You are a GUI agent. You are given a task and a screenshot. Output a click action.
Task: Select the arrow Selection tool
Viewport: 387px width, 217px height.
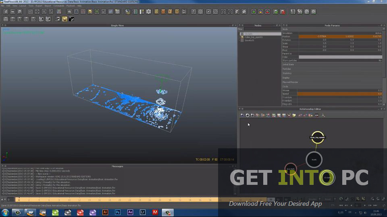coord(30,12)
